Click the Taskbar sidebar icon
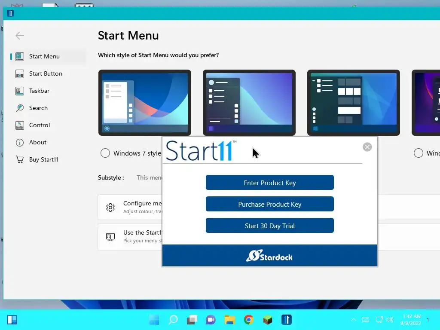The width and height of the screenshot is (440, 330). 20,91
